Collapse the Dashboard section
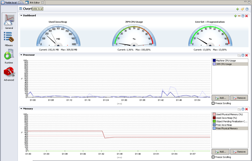 coord(21,16)
